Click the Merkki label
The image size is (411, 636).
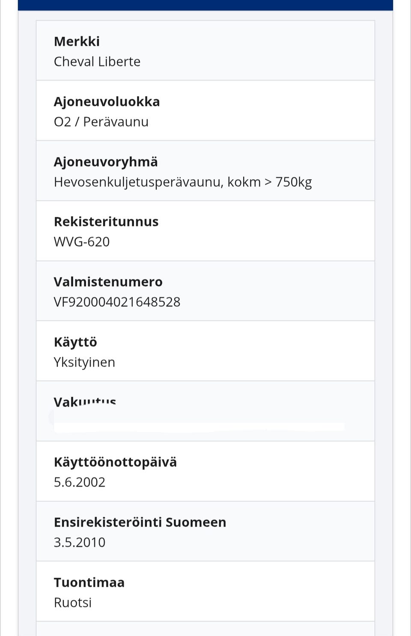pyautogui.click(x=77, y=42)
